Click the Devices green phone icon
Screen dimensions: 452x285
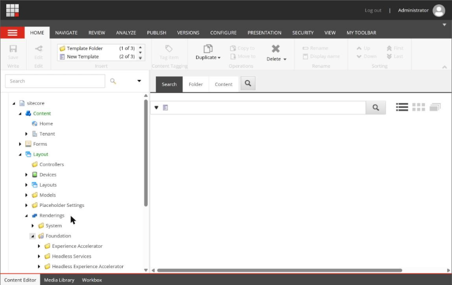pyautogui.click(x=35, y=175)
